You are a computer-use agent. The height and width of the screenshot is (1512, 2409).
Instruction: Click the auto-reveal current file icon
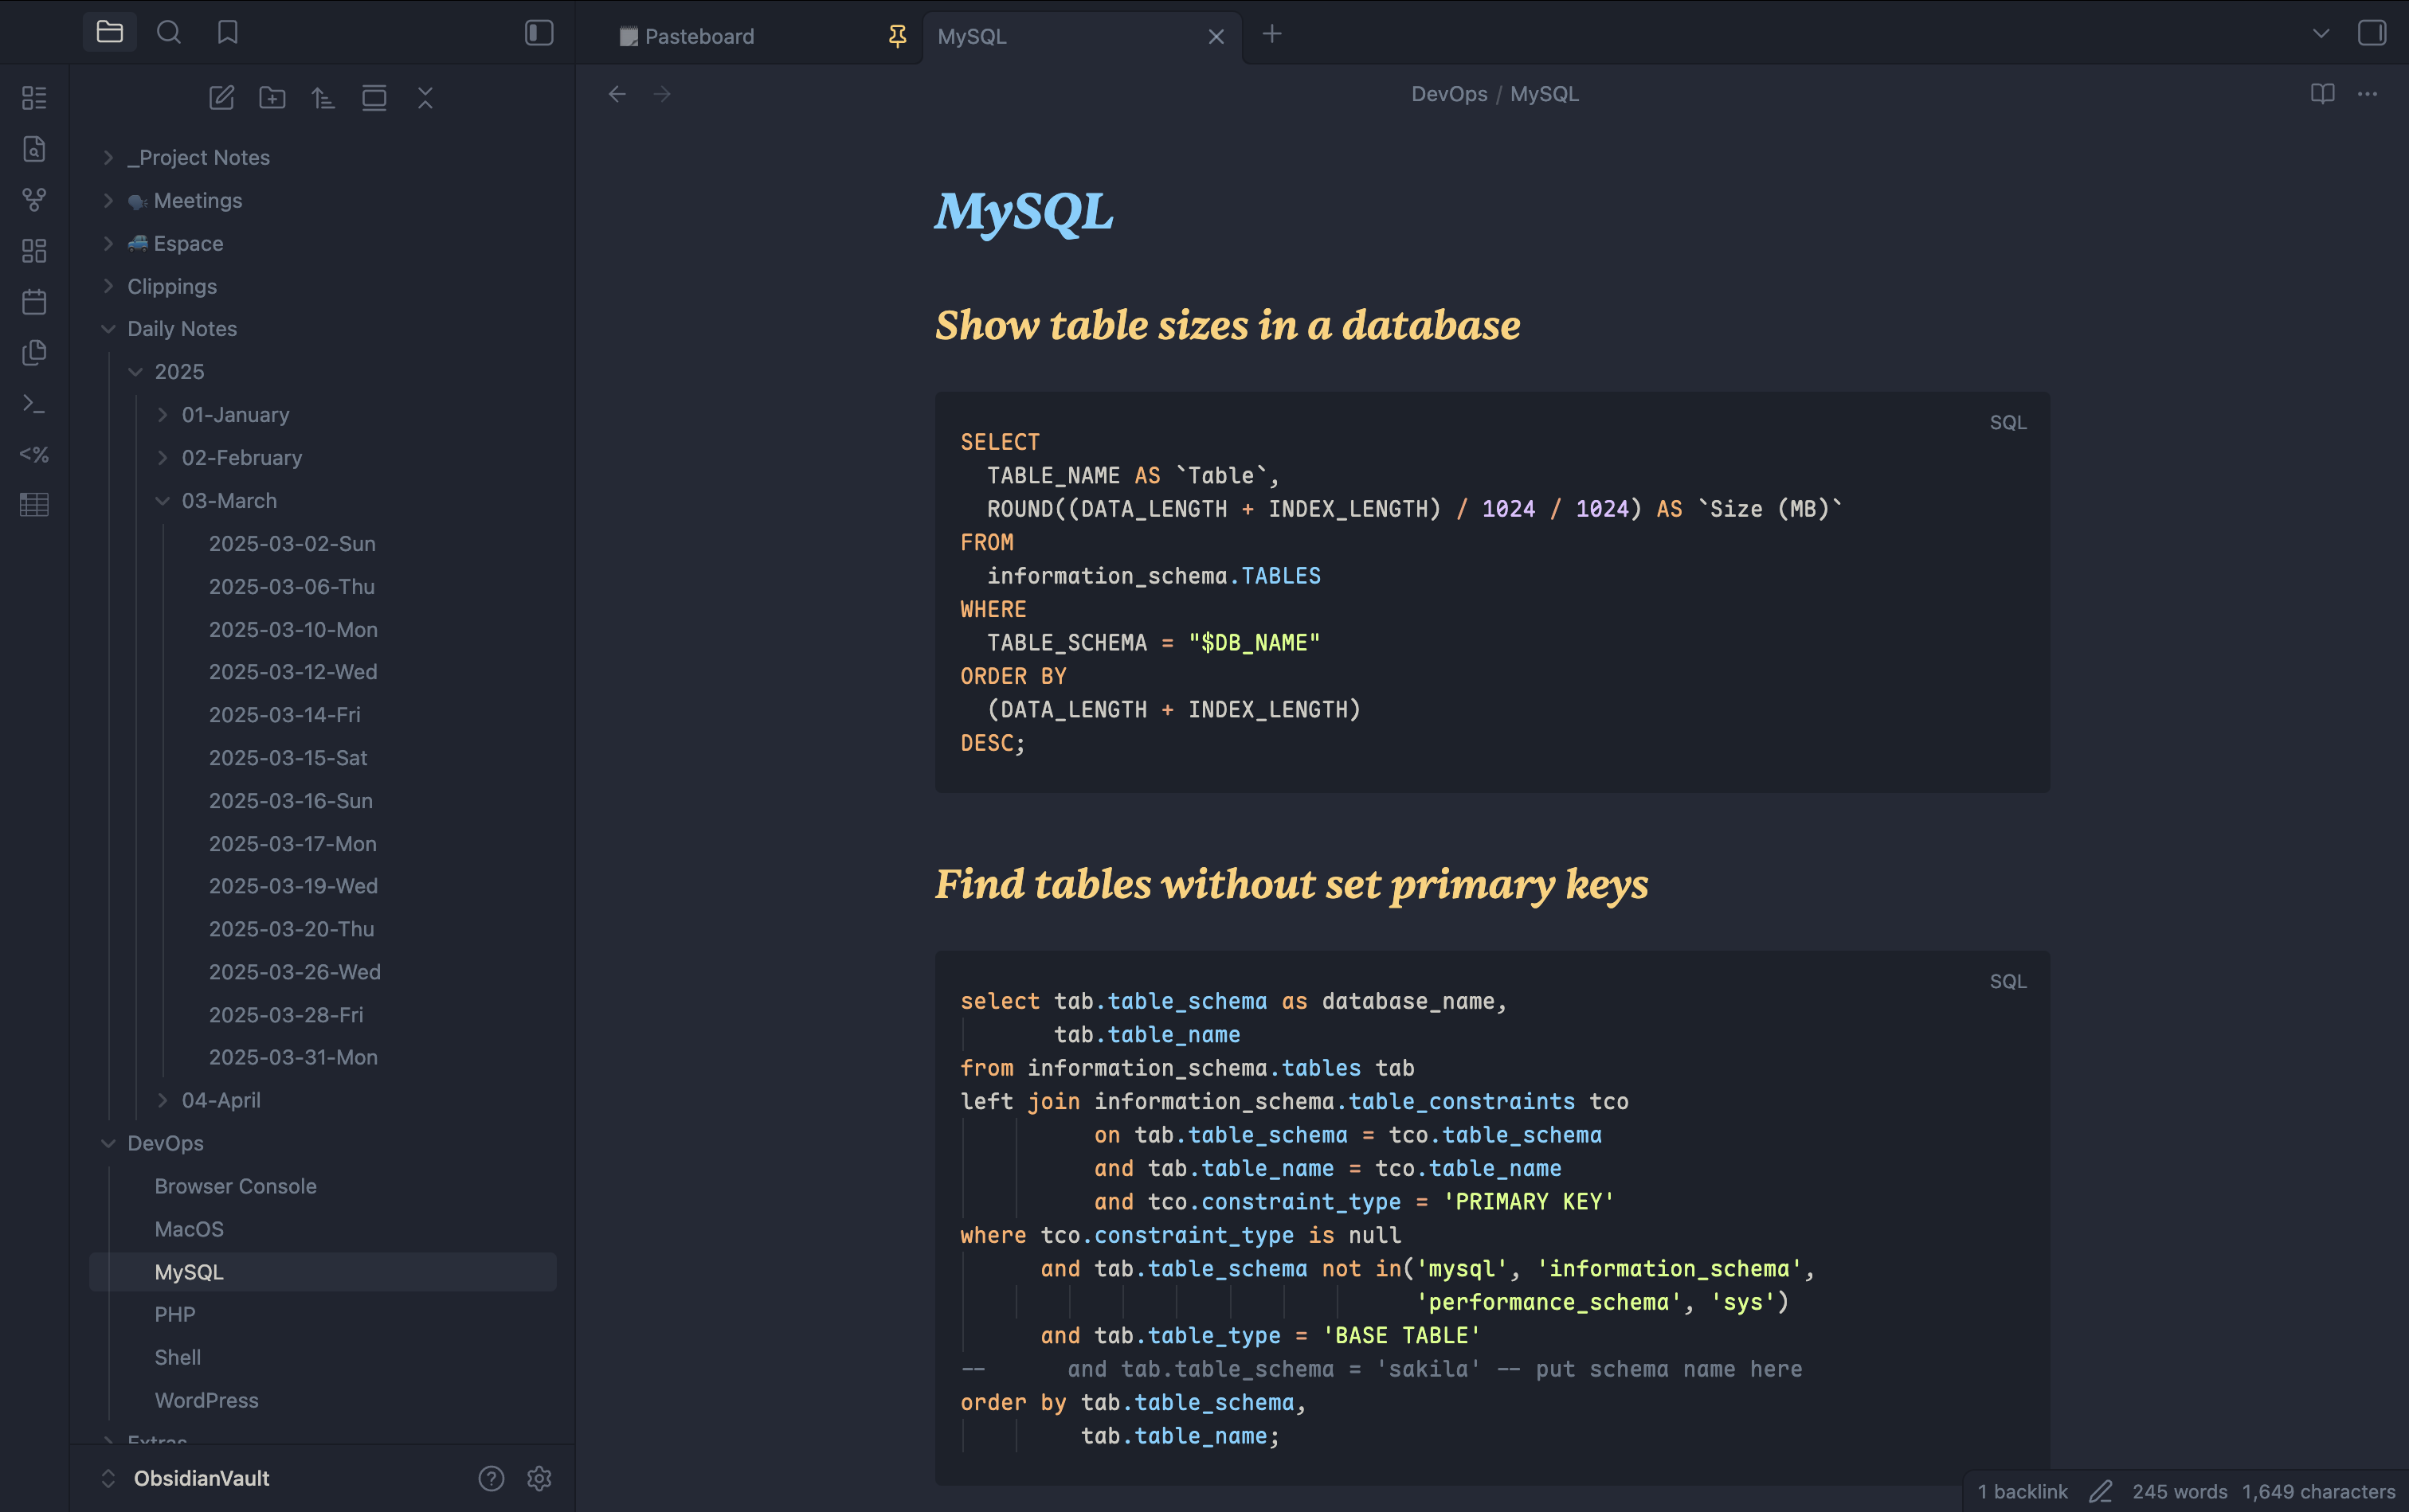374,98
